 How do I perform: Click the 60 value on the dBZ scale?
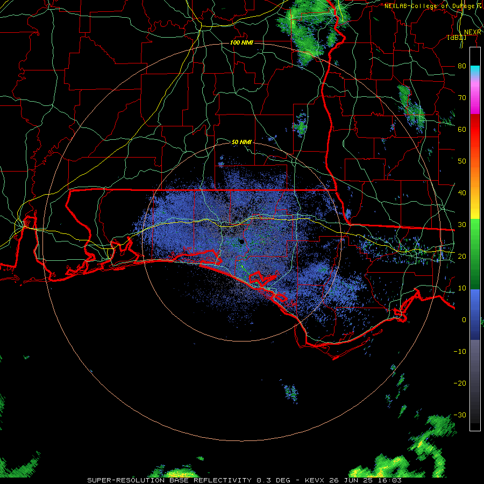click(x=462, y=129)
